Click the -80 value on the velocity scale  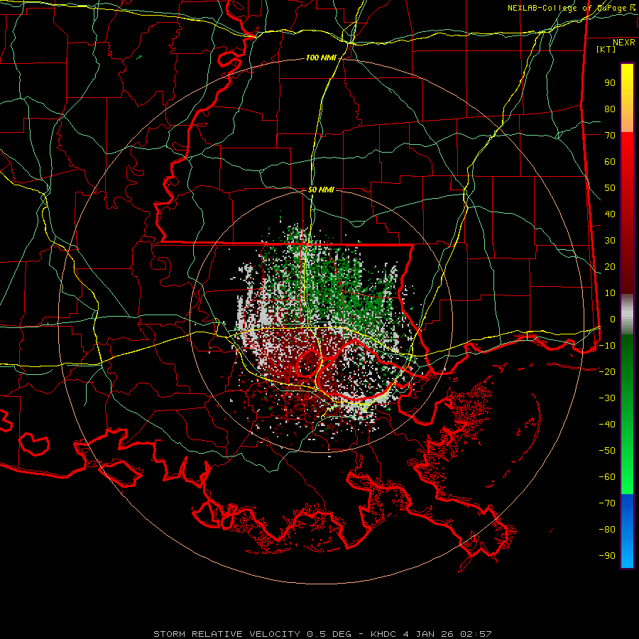[607, 530]
